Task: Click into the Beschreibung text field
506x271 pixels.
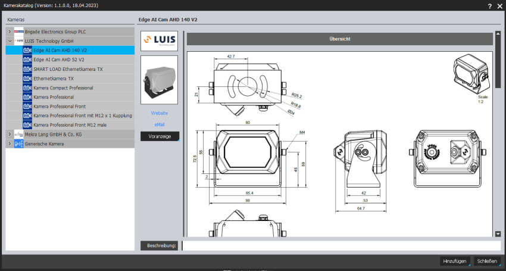Action: tap(341, 245)
